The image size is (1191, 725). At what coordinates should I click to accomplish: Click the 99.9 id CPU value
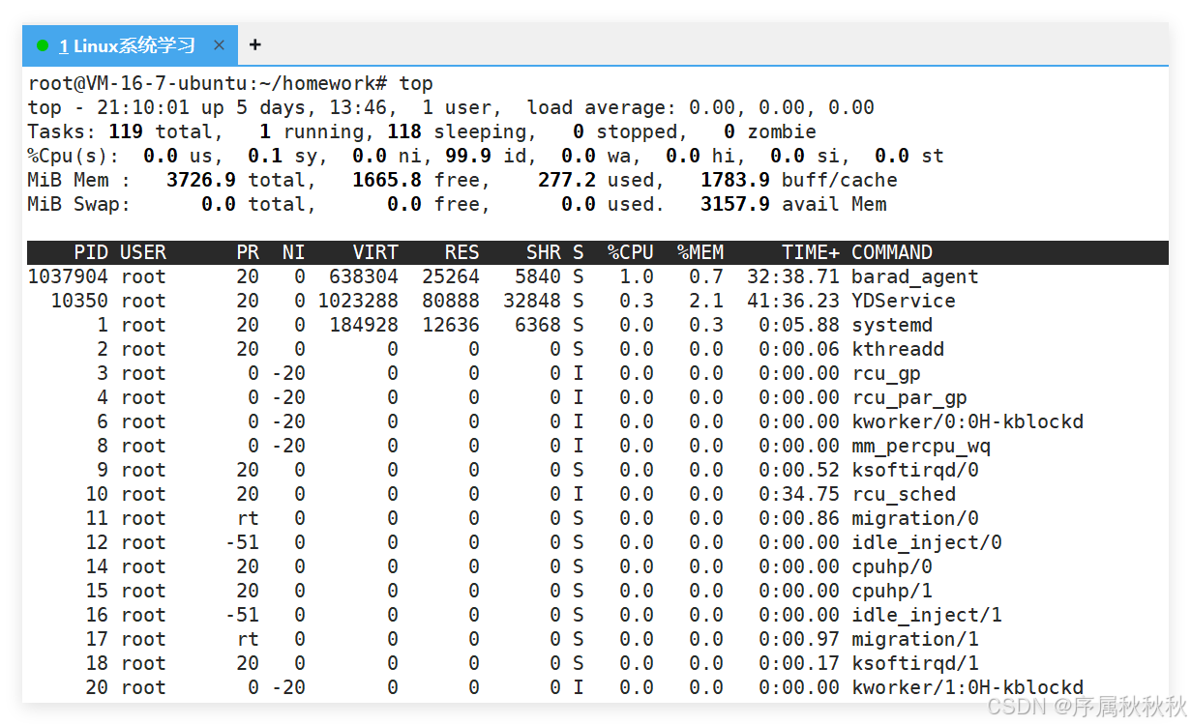pos(468,156)
